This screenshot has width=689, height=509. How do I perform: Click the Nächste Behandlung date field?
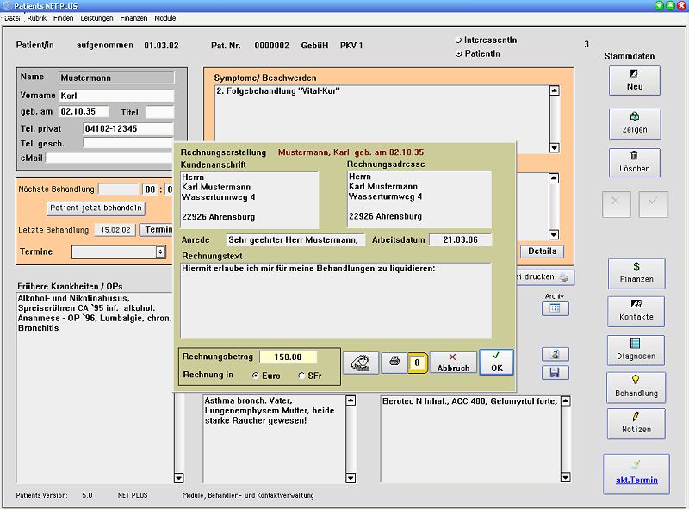118,189
